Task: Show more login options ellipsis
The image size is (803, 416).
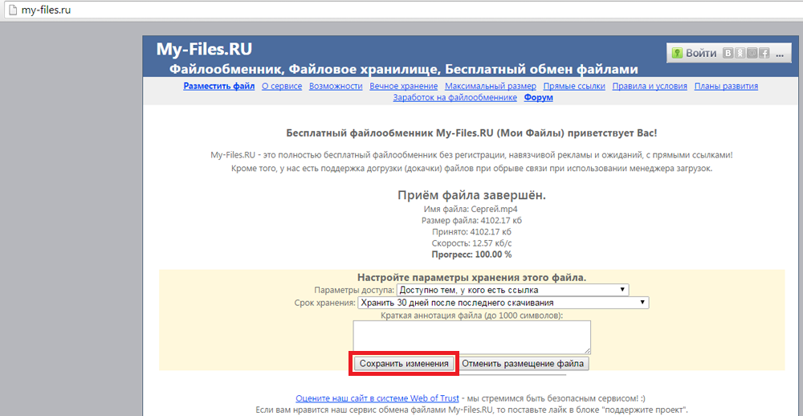Action: point(780,54)
